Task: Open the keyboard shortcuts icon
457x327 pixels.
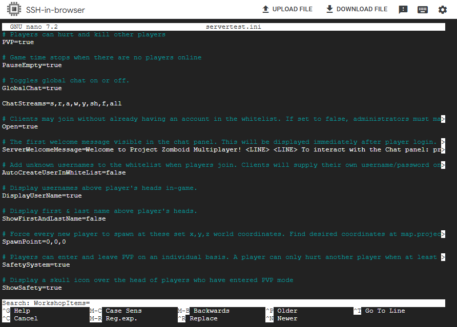Action: [423, 10]
